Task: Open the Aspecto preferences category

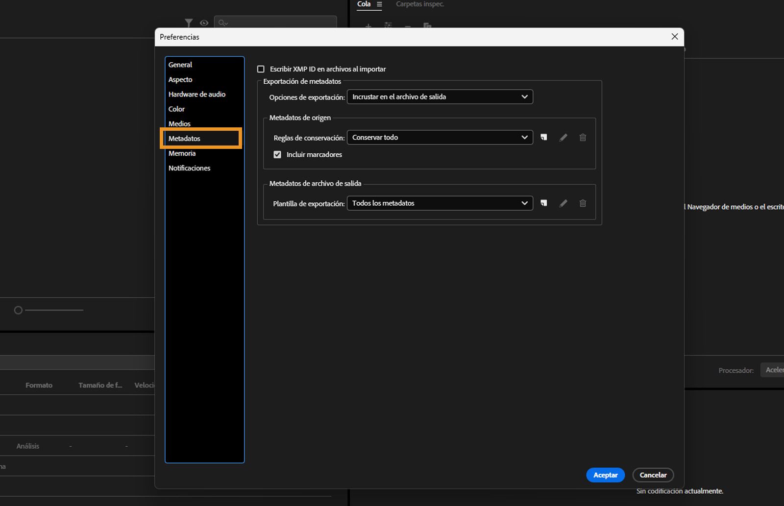Action: coord(180,79)
